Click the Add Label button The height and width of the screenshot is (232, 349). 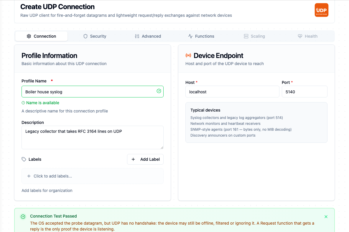pyautogui.click(x=145, y=159)
